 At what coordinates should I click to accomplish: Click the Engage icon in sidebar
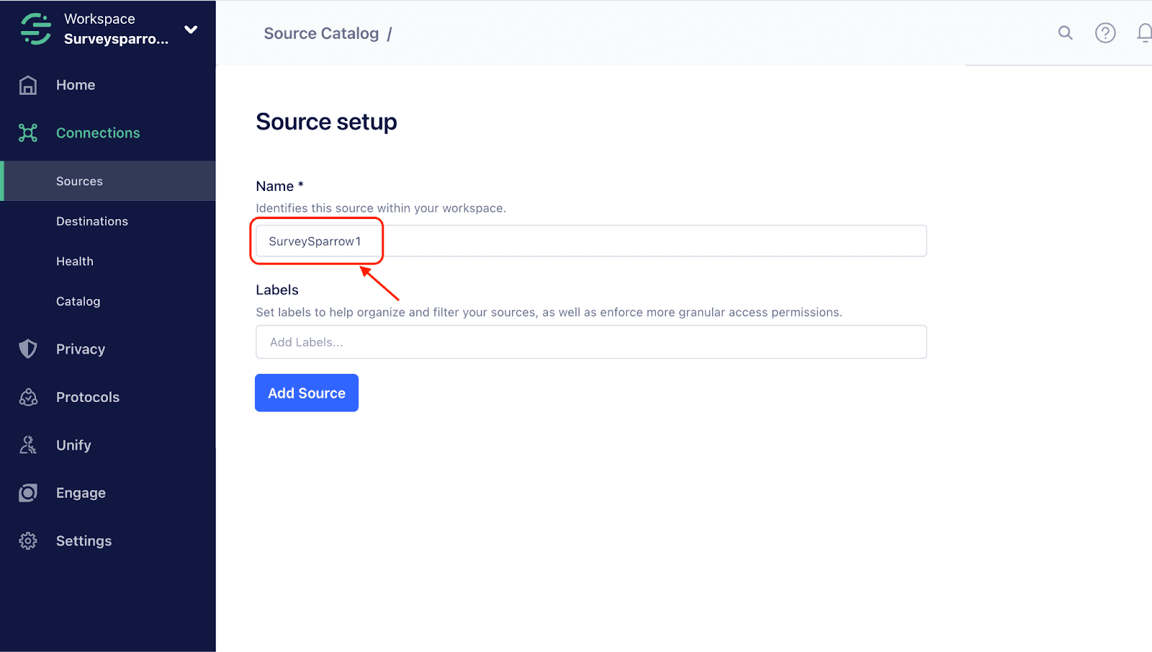(28, 494)
